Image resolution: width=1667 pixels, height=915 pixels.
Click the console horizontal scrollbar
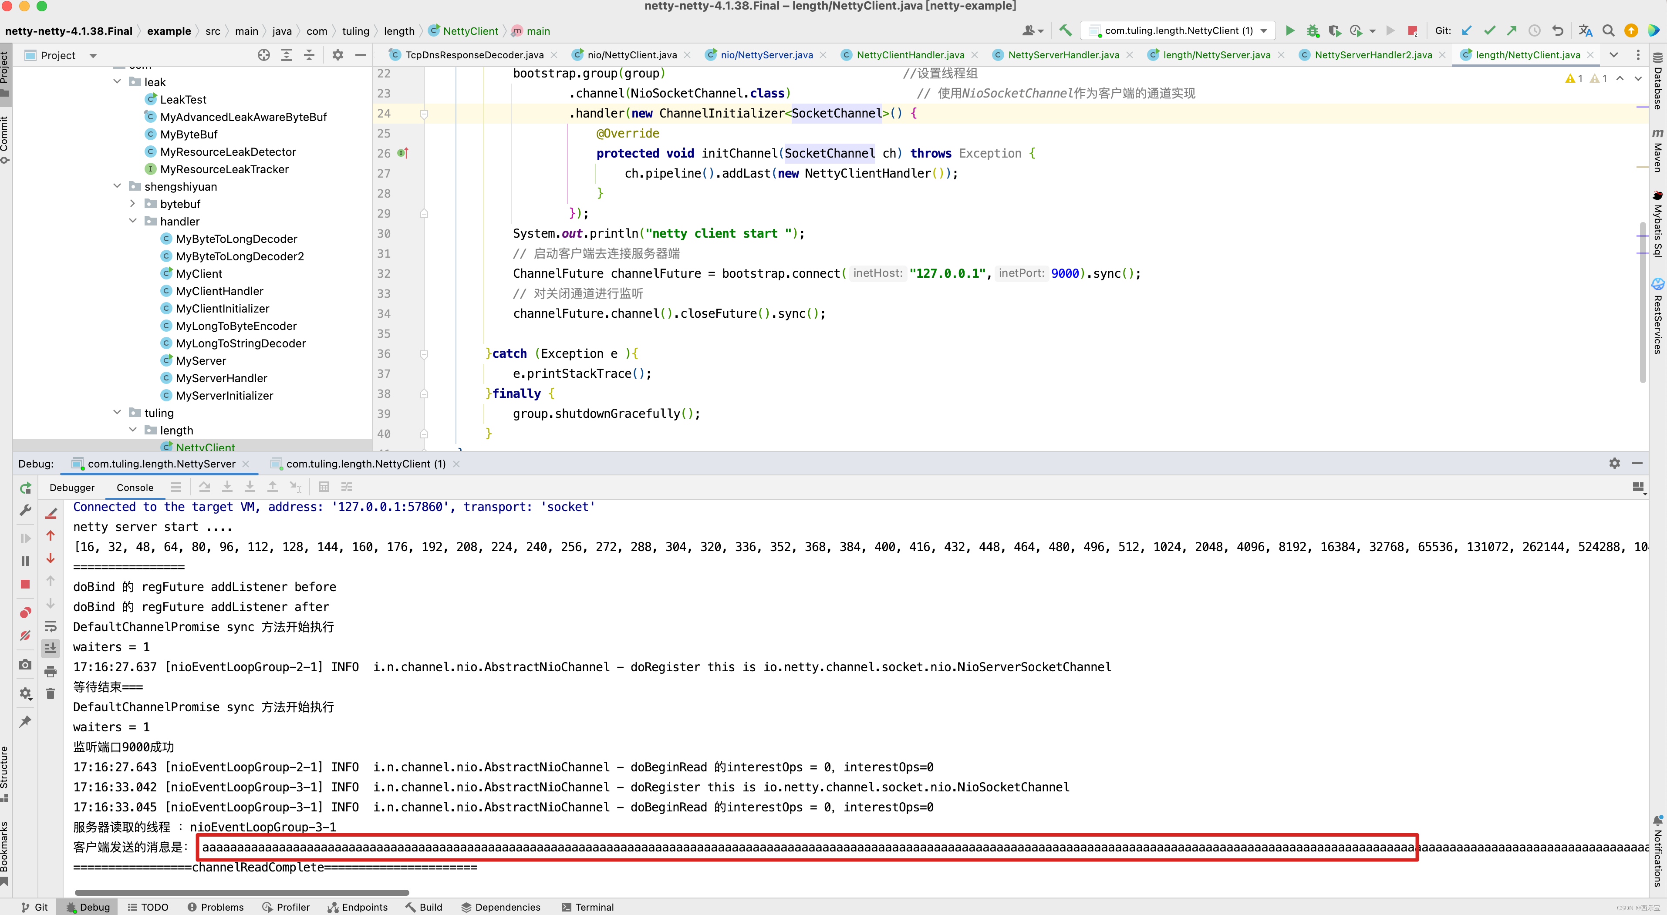241,892
